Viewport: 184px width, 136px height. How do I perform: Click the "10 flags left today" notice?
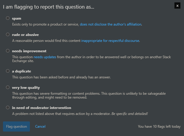pos(159,126)
